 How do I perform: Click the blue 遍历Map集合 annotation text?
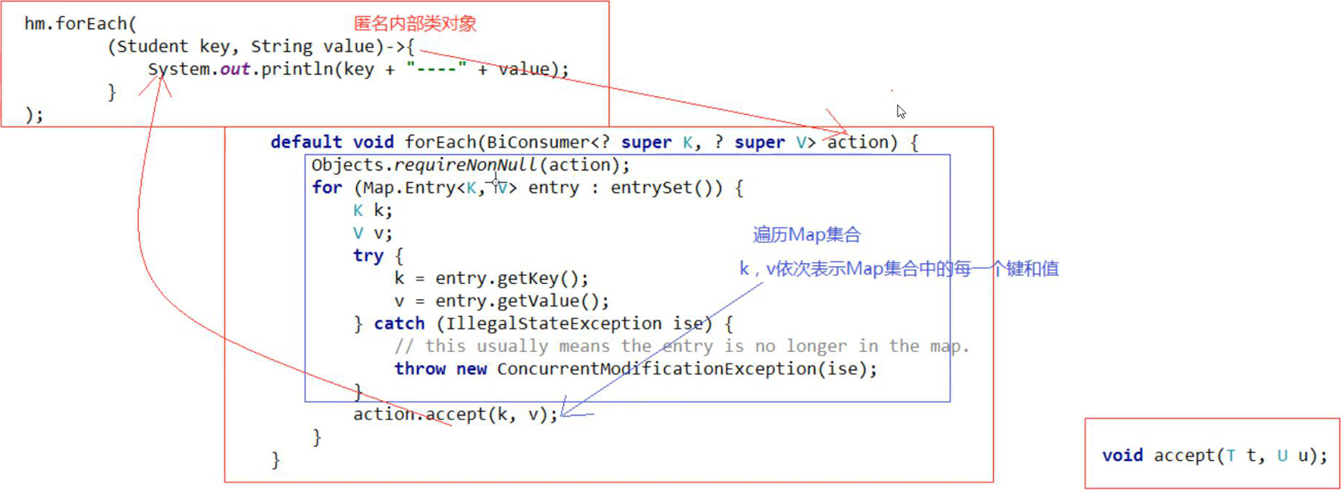806,235
